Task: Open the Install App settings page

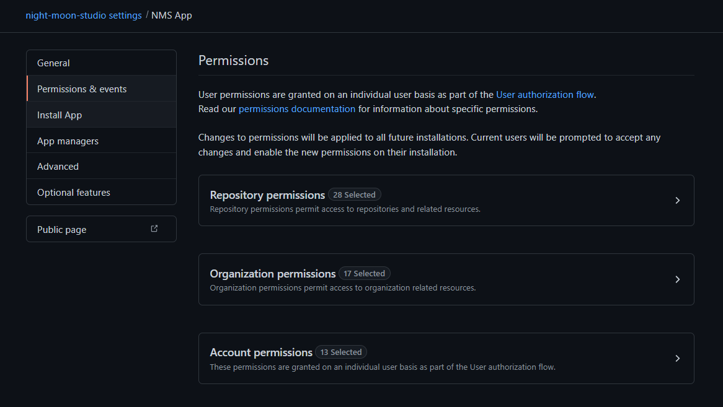Action: click(59, 115)
